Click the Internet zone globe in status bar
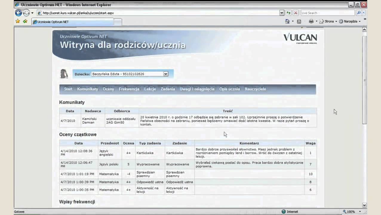 coord(283,212)
